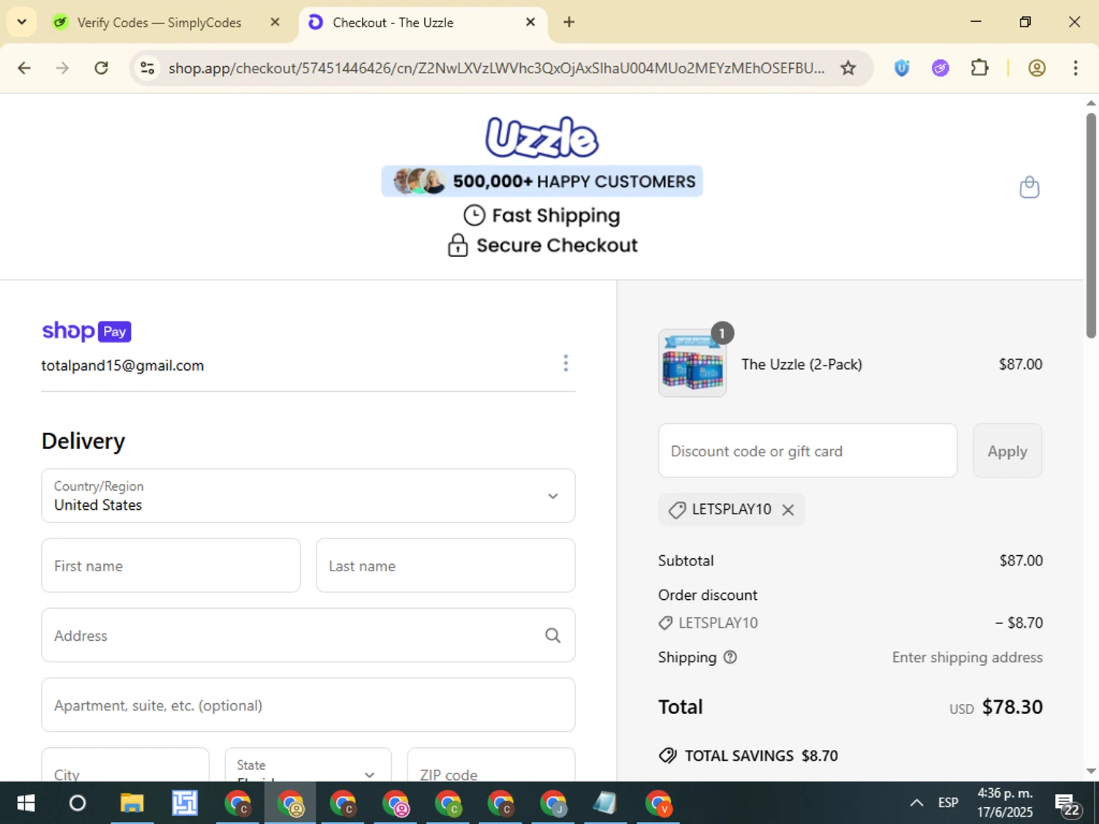Open site information icon in address bar

click(x=147, y=68)
